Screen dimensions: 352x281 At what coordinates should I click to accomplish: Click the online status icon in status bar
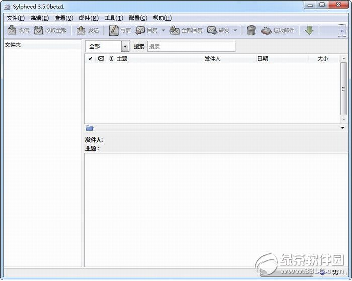[323, 272]
